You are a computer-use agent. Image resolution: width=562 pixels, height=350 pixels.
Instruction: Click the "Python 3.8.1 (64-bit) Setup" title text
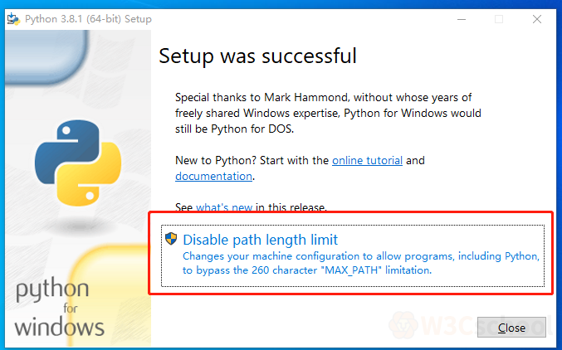point(88,18)
